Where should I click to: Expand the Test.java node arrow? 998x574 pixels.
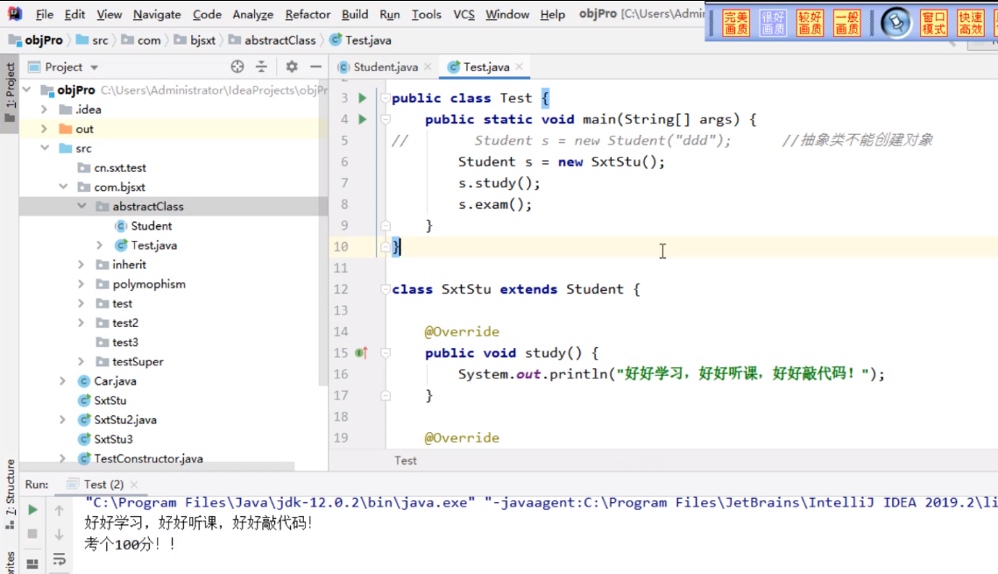pos(99,245)
